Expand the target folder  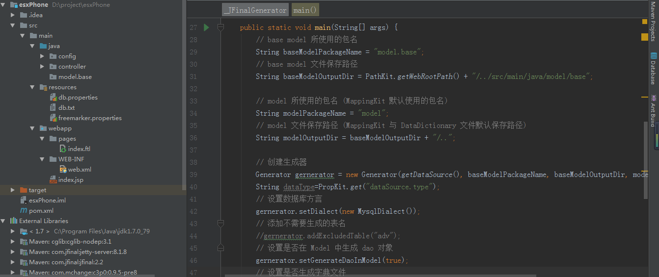(12, 190)
